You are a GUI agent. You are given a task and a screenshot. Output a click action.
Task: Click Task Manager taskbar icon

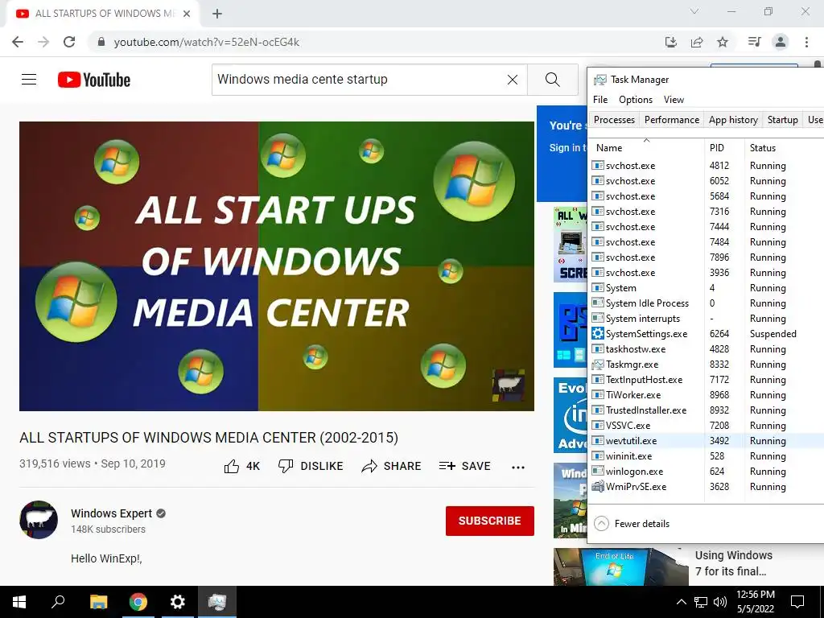point(217,602)
